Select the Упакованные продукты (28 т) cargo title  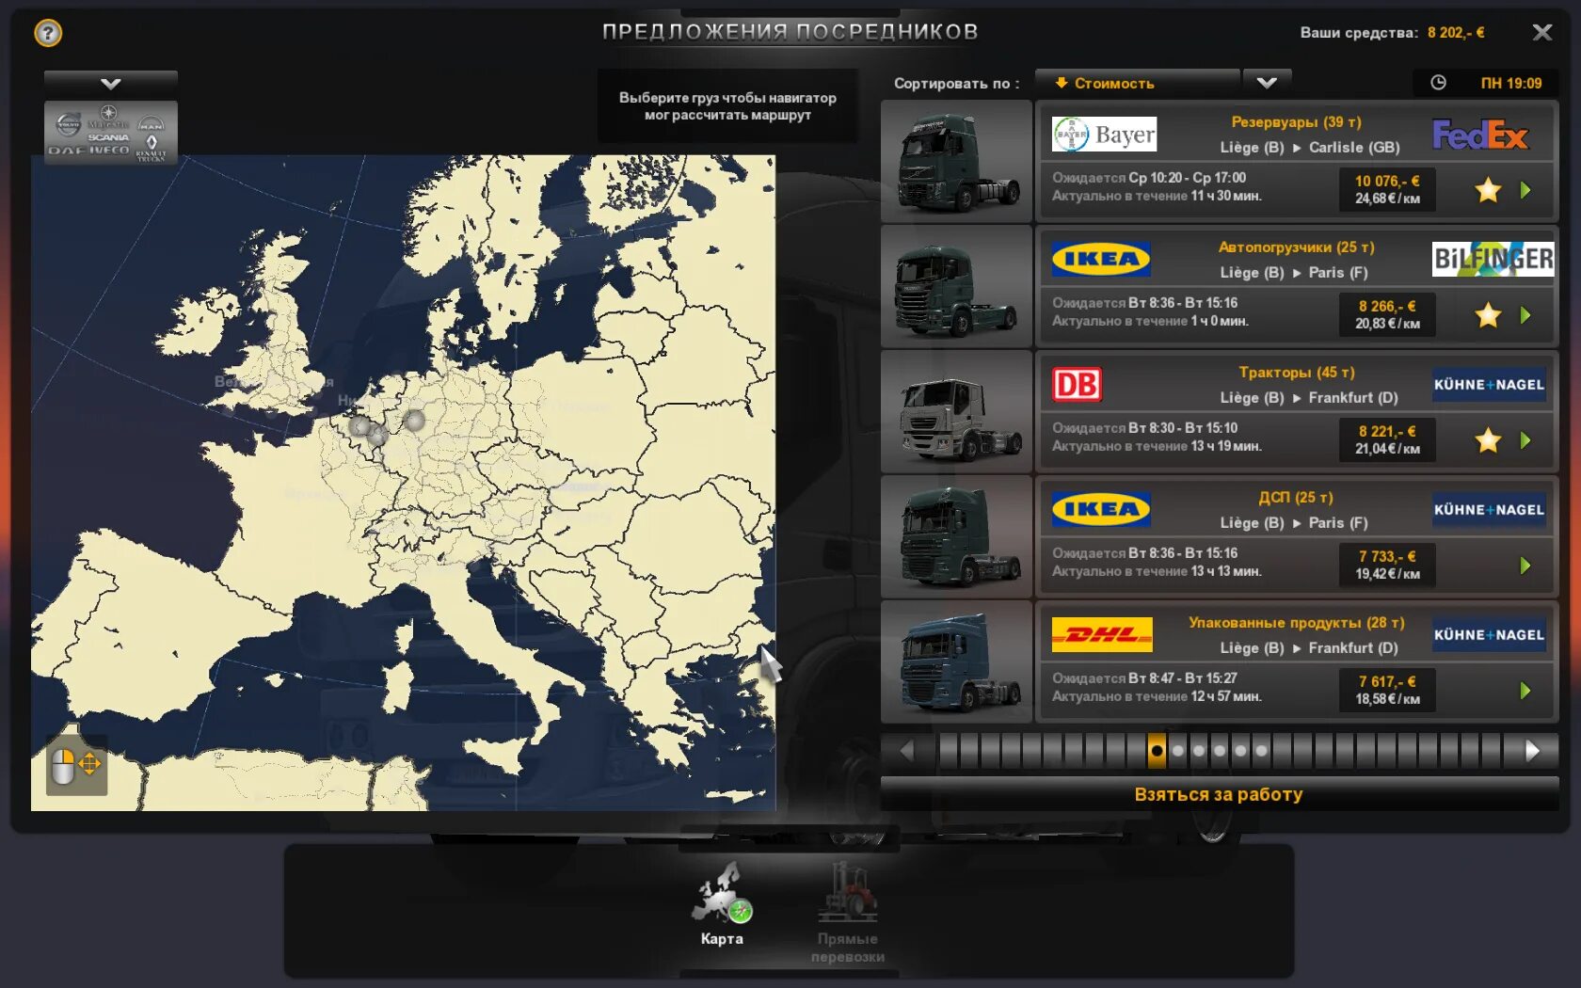[1296, 623]
